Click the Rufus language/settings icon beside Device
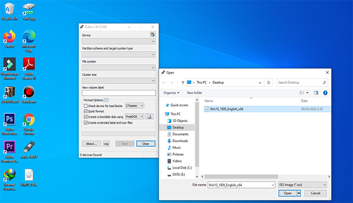The image size is (353, 203). [x=153, y=35]
